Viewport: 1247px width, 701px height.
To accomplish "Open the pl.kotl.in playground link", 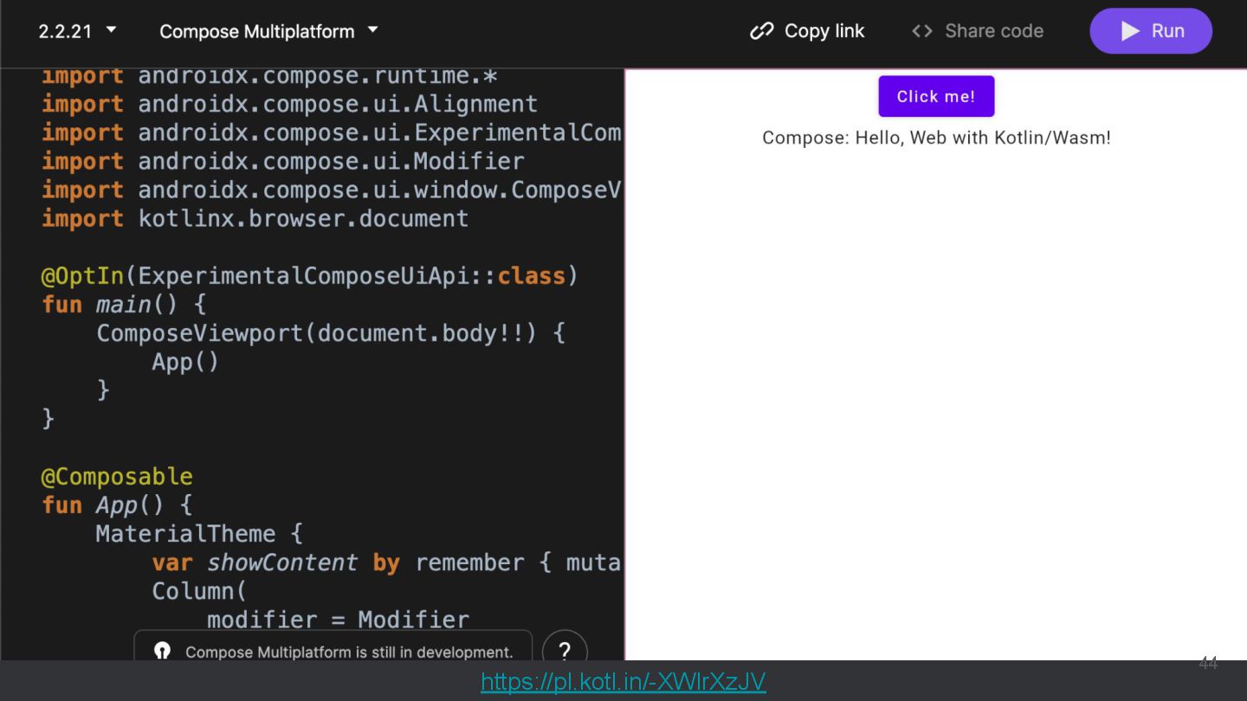I will [x=623, y=682].
